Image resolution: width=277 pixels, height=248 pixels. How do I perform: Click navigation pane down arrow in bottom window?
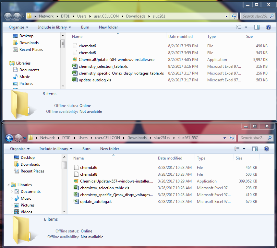tap(64, 211)
